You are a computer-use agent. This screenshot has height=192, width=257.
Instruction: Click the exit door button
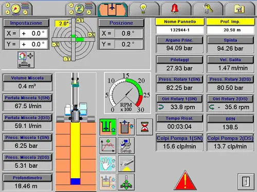point(246,182)
